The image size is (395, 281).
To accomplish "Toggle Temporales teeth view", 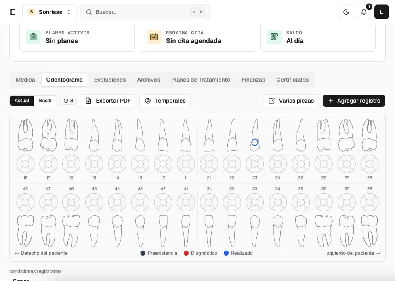I will 165,101.
